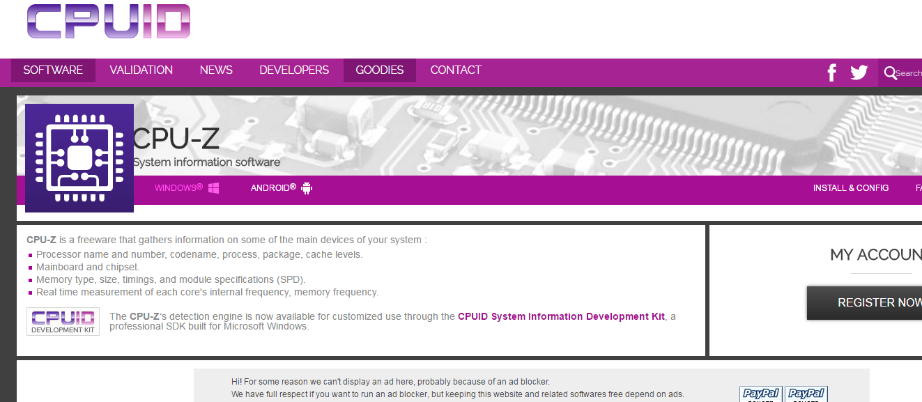
Task: Click the REGISTER NOW button
Action: point(864,303)
